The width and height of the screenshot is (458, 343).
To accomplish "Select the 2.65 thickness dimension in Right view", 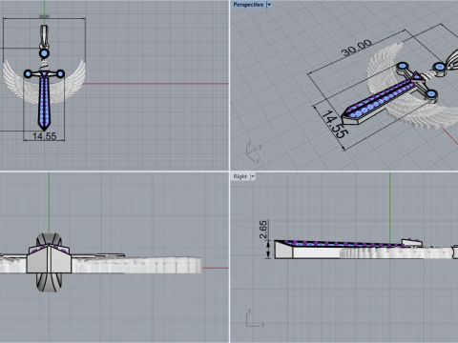I will (263, 230).
